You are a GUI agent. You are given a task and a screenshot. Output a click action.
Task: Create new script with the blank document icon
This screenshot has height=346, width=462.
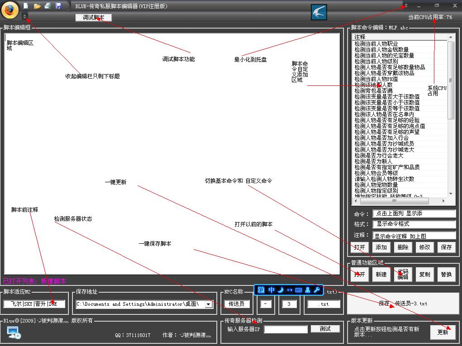26,5
